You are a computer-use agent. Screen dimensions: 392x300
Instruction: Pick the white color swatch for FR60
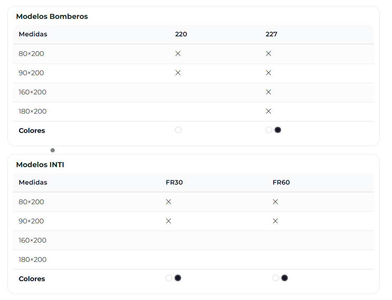(276, 278)
